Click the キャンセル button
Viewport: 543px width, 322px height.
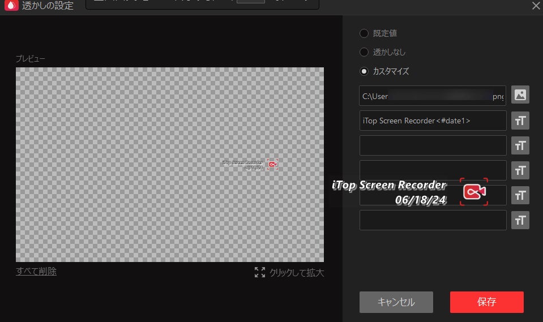396,302
